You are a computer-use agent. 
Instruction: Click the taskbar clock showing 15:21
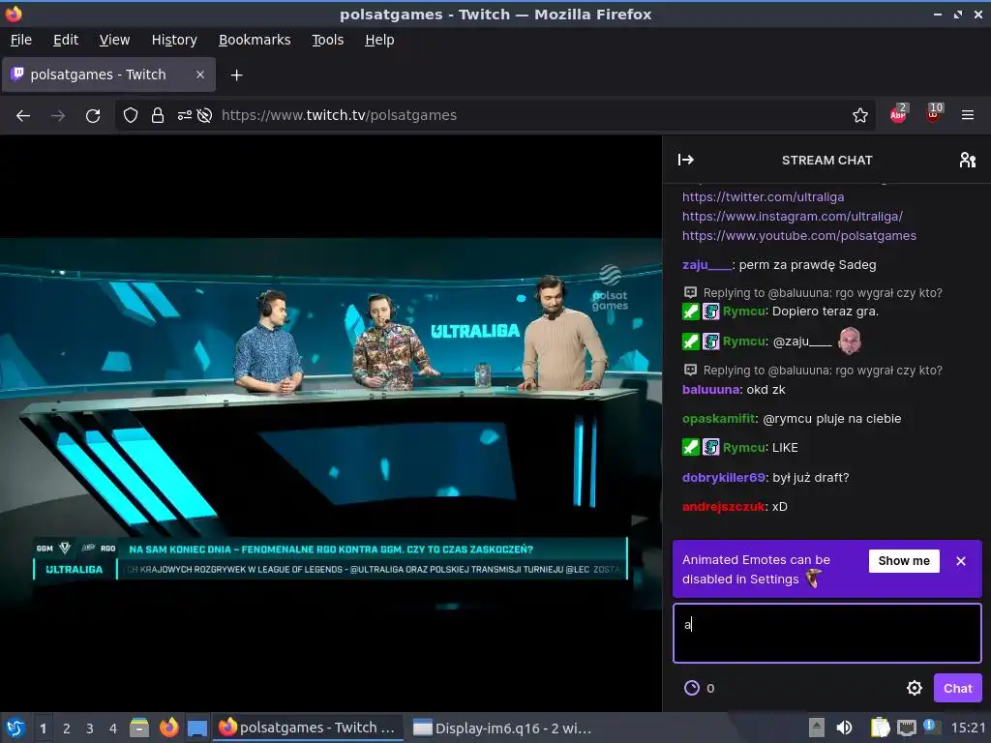coord(968,728)
